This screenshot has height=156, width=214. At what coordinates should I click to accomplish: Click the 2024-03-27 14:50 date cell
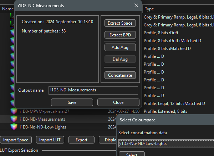[124, 111]
